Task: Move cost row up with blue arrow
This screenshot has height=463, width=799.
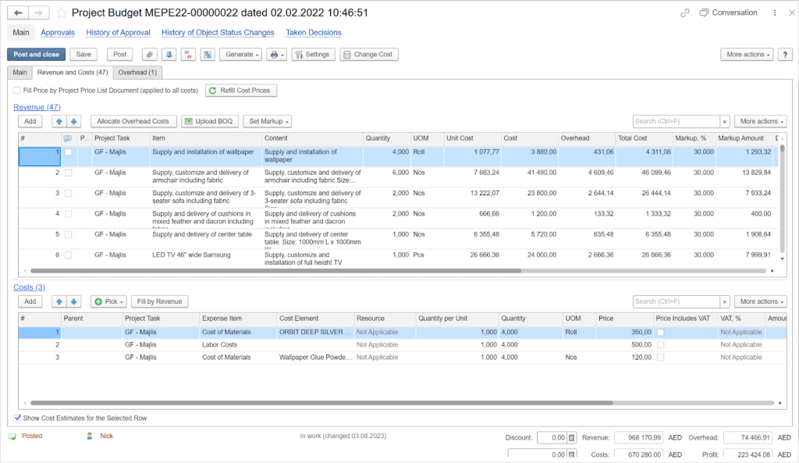Action: (x=59, y=301)
